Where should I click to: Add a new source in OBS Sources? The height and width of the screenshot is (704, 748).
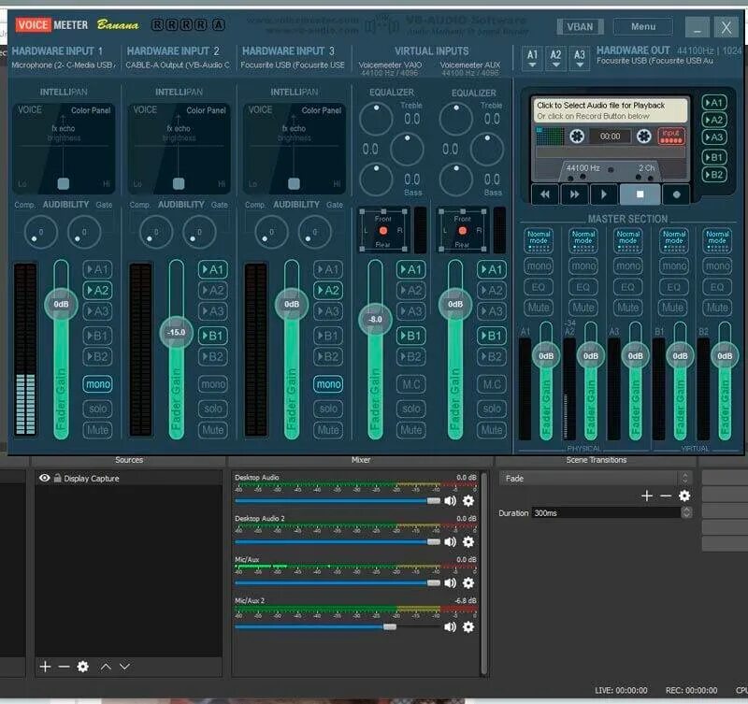coord(45,667)
